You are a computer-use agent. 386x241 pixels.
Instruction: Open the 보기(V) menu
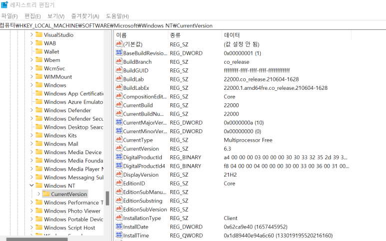pyautogui.click(x=56, y=16)
